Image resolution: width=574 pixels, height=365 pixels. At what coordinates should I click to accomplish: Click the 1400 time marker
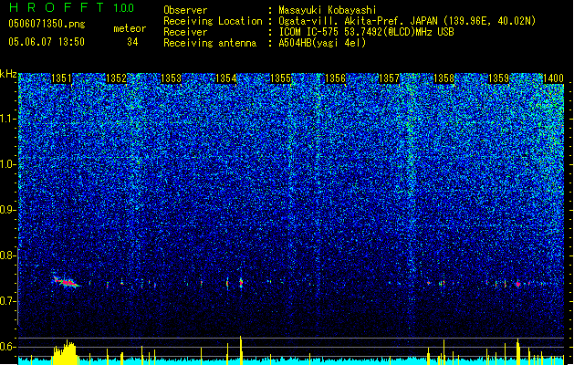click(x=553, y=78)
